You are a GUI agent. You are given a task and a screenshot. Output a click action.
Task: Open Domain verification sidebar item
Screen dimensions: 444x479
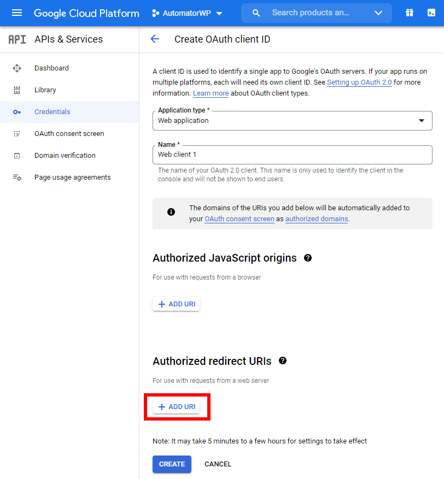point(69,156)
